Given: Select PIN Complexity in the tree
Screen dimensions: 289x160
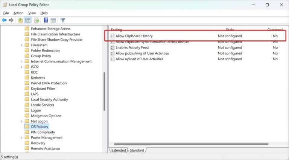Looking at the screenshot, I should 43,132.
